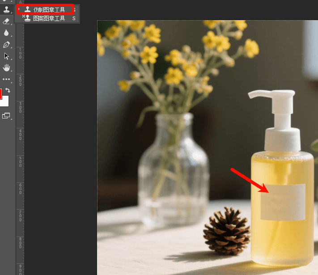Screen dimensions: 318x275
Task: Choose the Path Selection arrow tool
Action: point(6,56)
